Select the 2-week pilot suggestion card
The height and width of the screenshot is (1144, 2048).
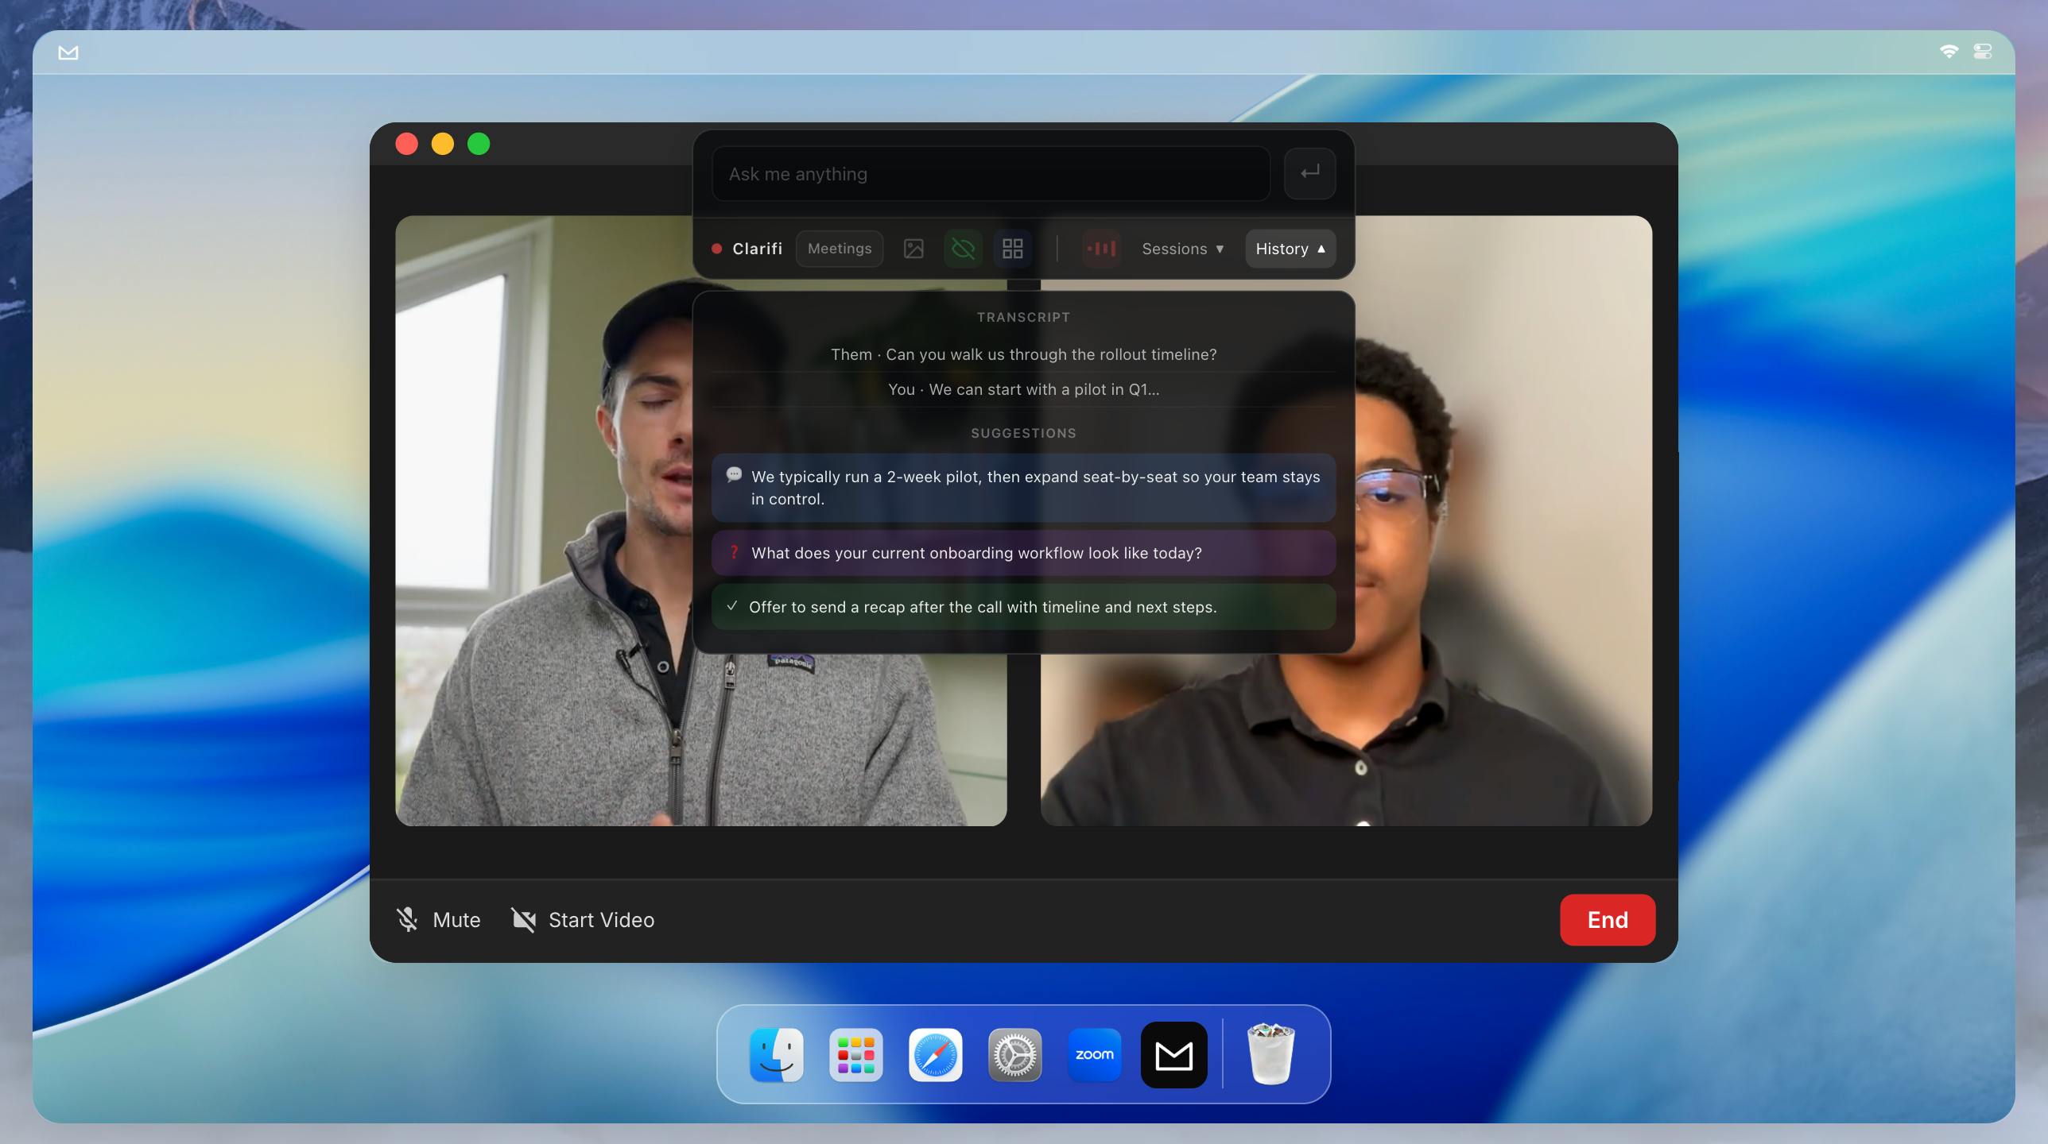coord(1023,488)
